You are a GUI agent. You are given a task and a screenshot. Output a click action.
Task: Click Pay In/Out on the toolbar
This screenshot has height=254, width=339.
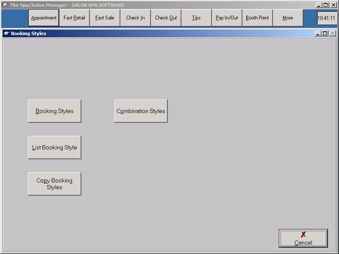click(227, 18)
